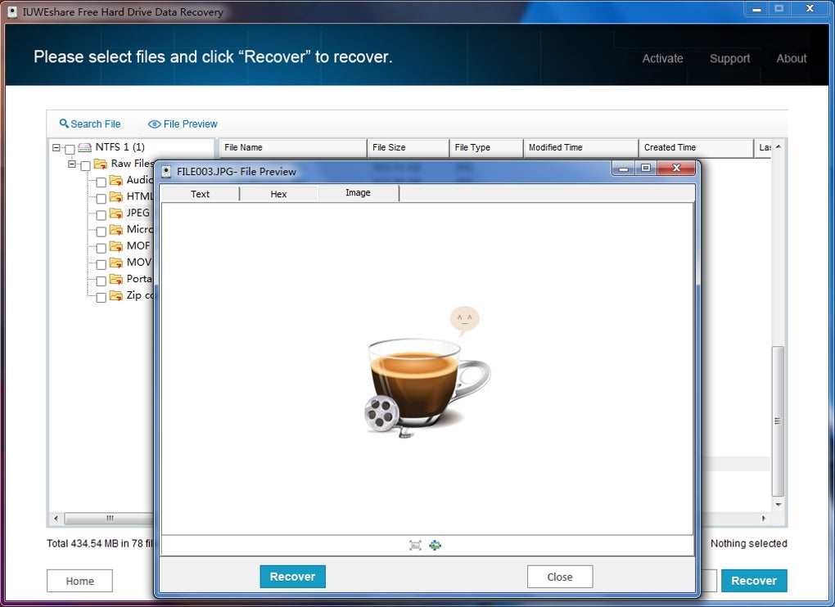Check the JPEG folder checkbox
This screenshot has width=835, height=607.
101,215
